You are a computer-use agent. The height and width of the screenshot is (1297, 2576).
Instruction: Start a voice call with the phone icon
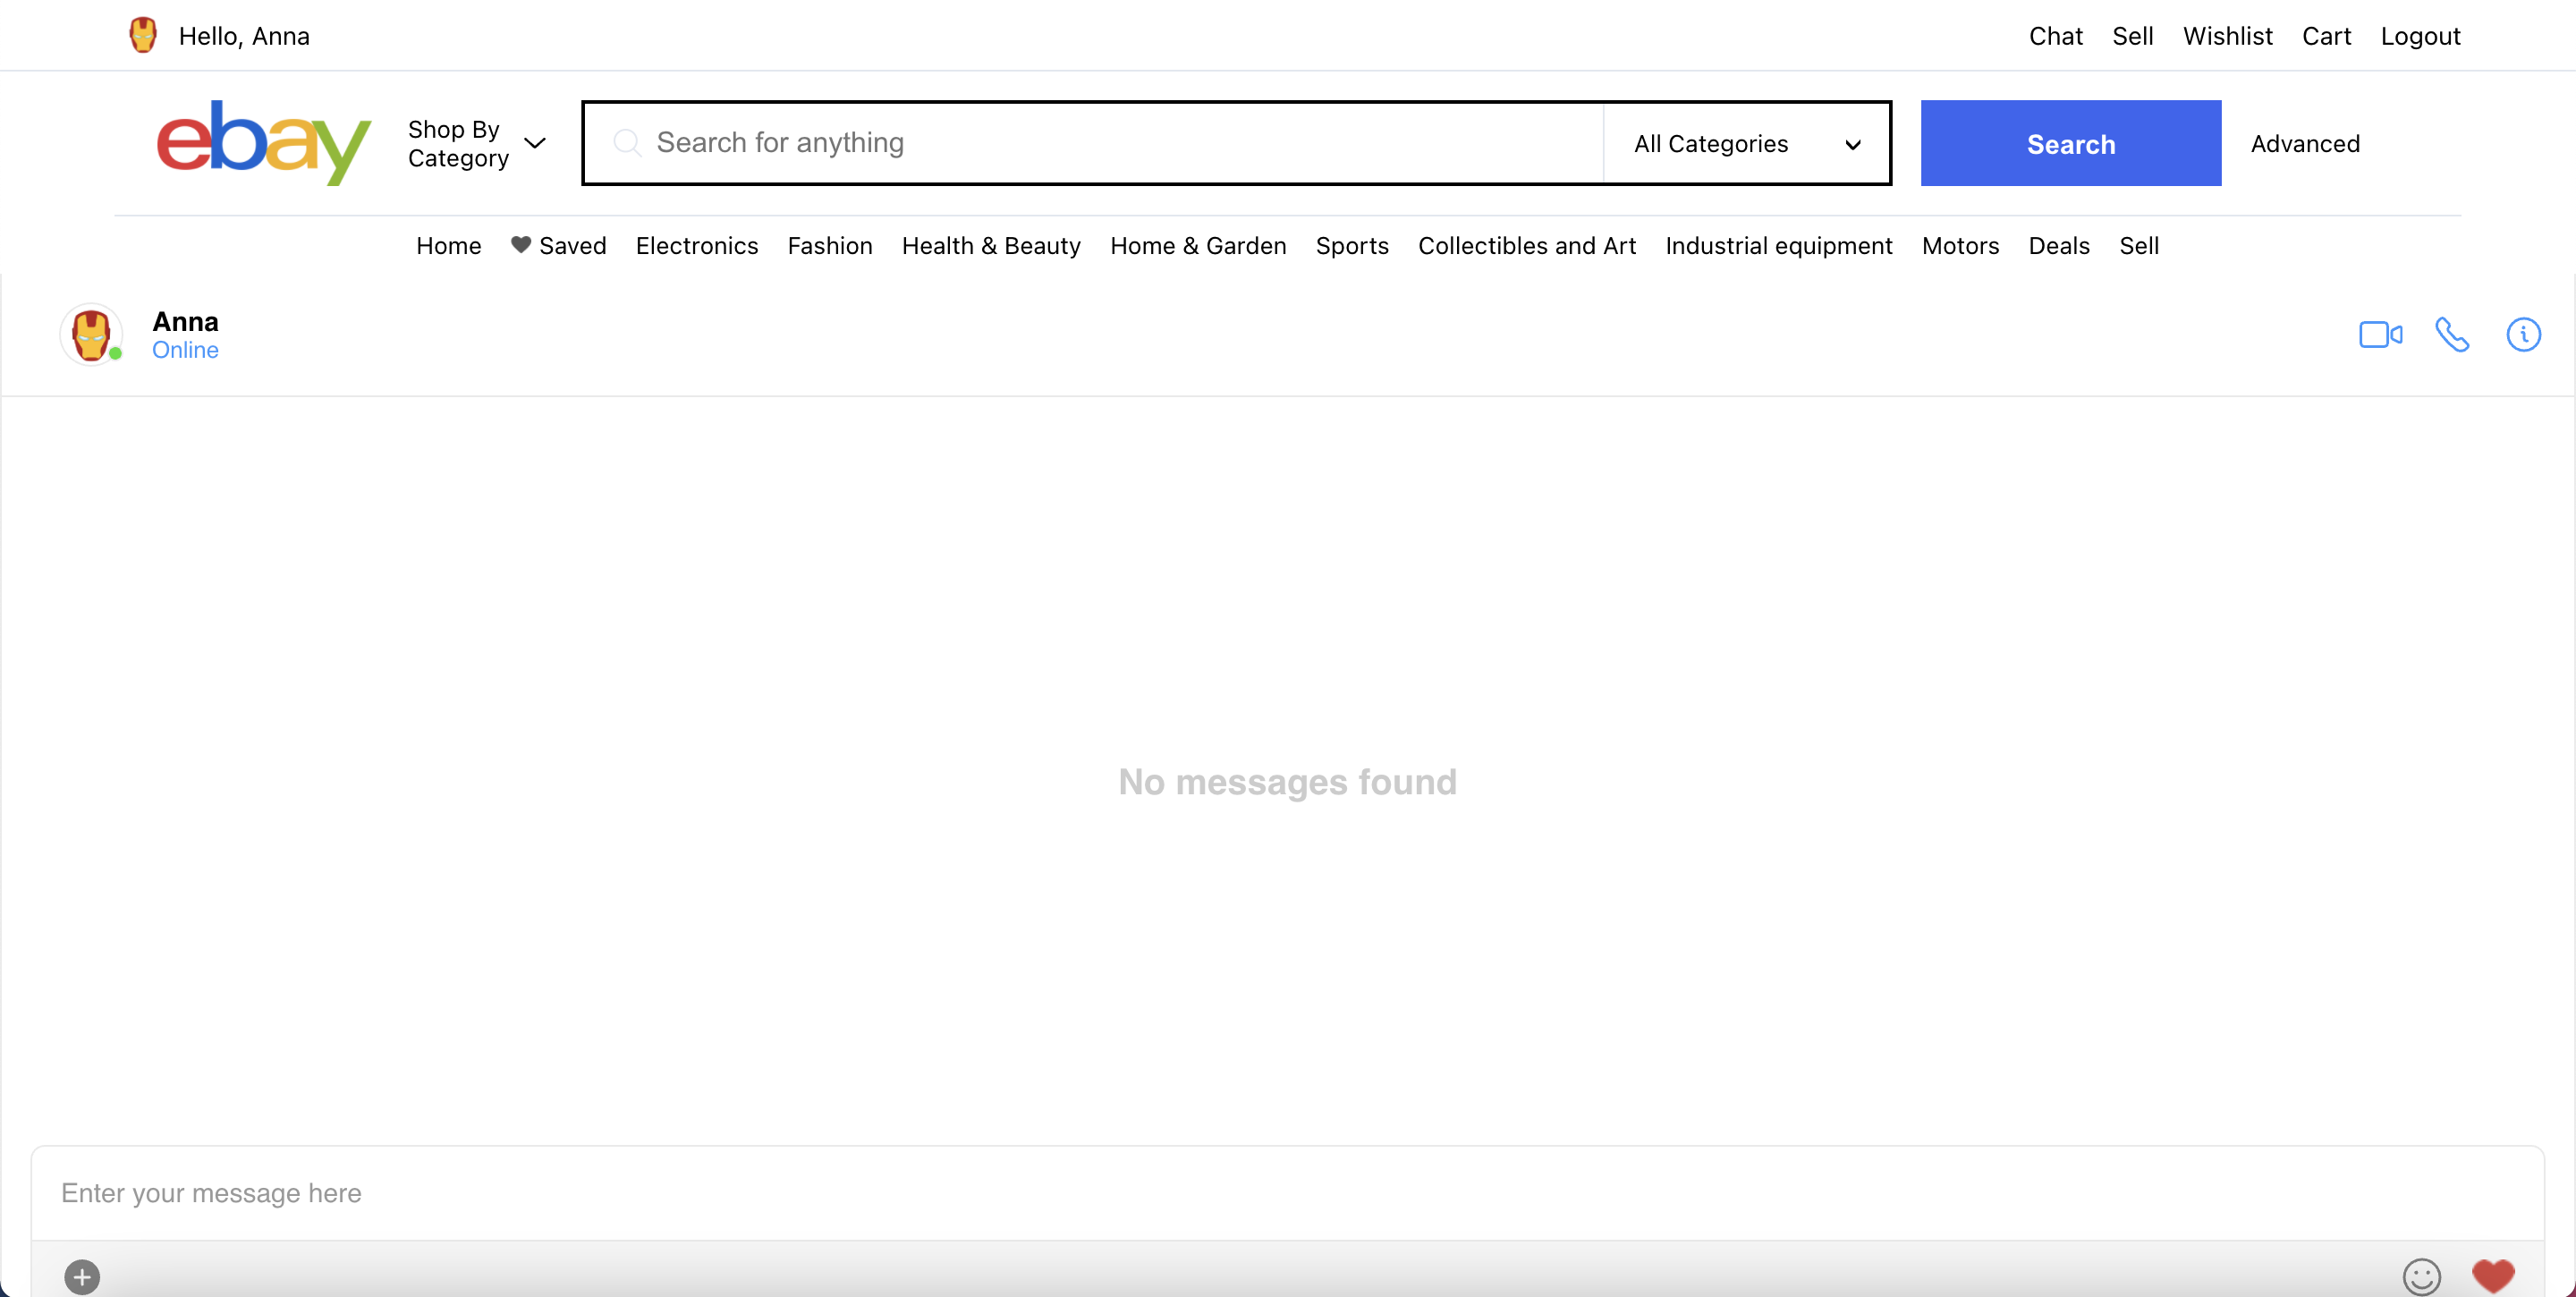[2452, 334]
